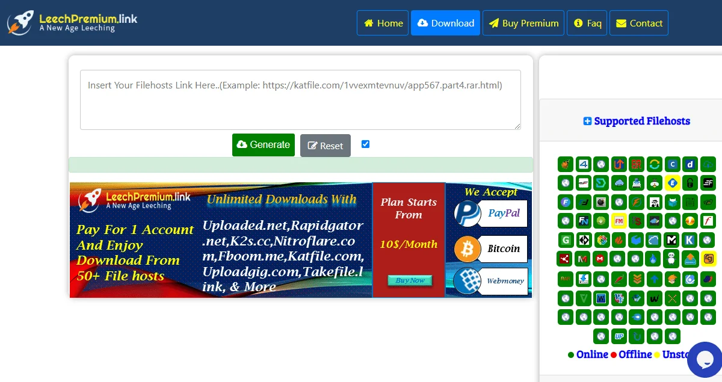The image size is (722, 382).
Task: Click the gray Reset button
Action: (326, 146)
